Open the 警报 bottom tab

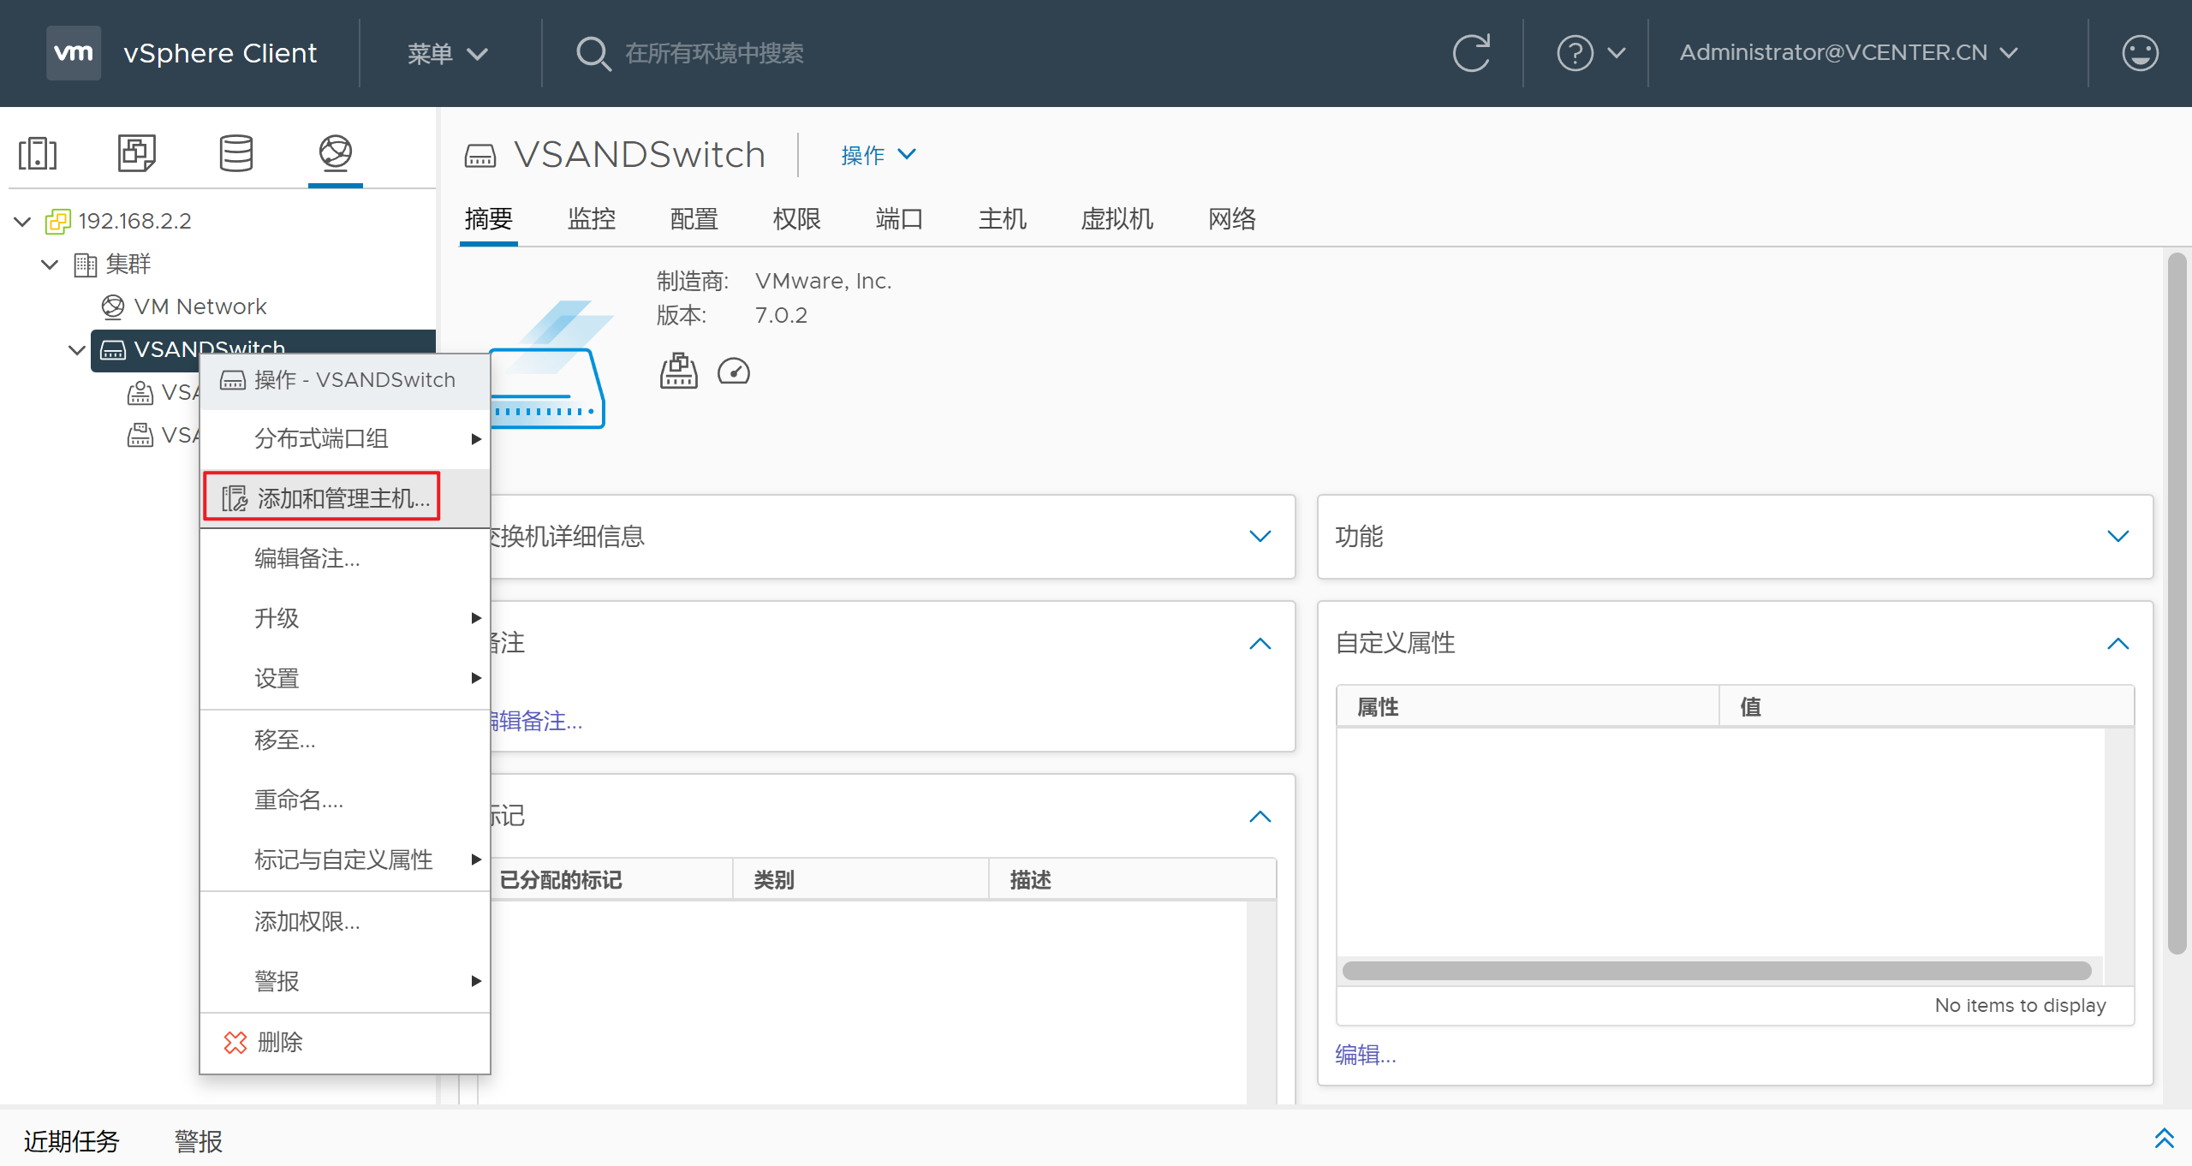click(x=199, y=1140)
